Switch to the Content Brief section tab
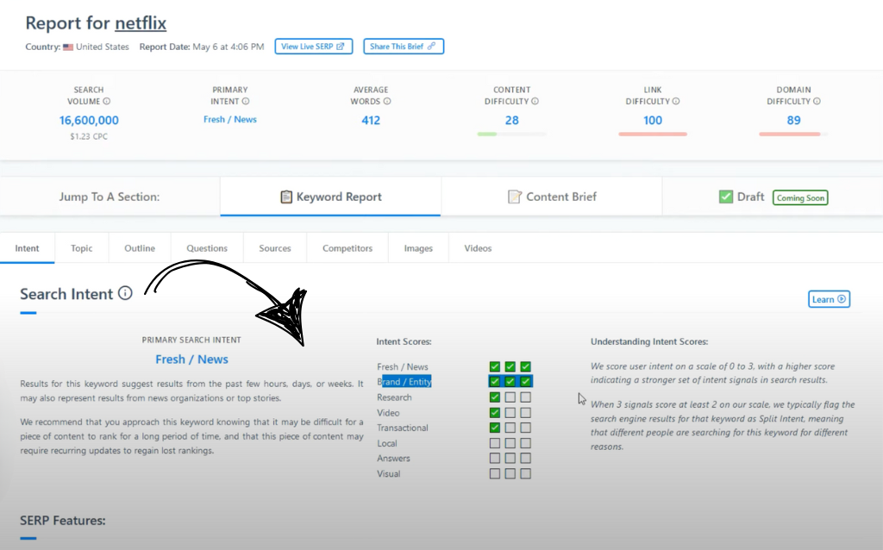883x550 pixels. (552, 197)
